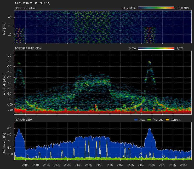Viewport: 194px width, 169px height.
Task: Click the 2415 frequency axis label
Action: click(46, 165)
